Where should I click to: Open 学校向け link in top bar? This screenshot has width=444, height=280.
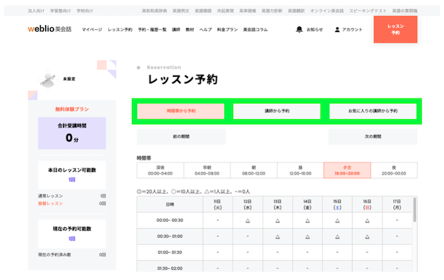(85, 11)
